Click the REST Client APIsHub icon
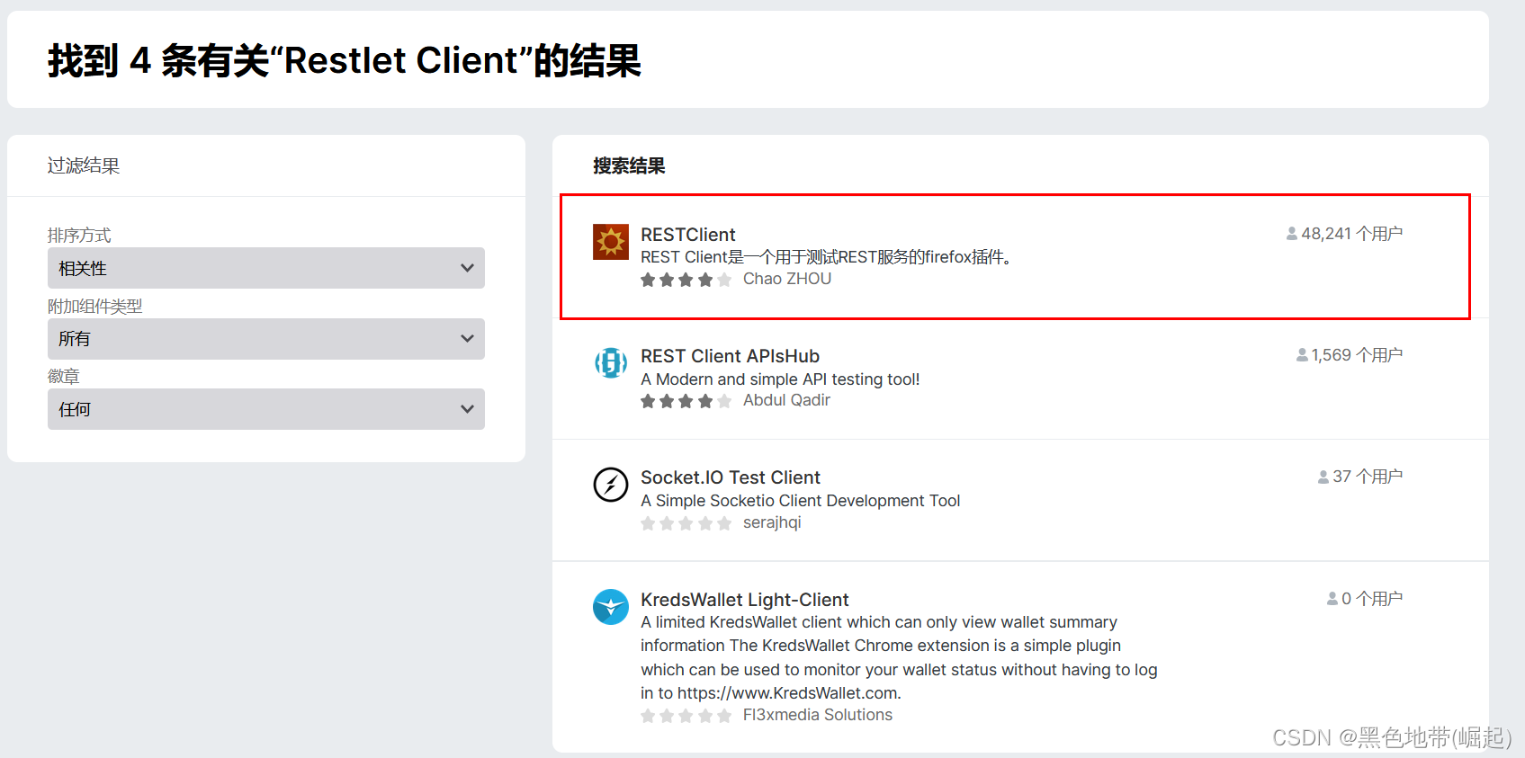The width and height of the screenshot is (1525, 758). click(611, 363)
